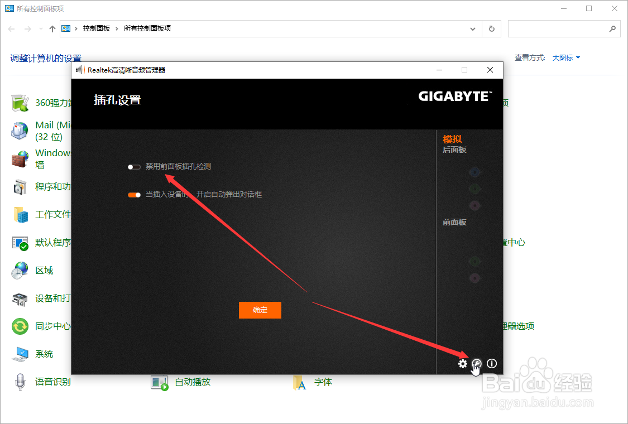
Task: Select the pink front panel jack
Action: pyautogui.click(x=474, y=278)
